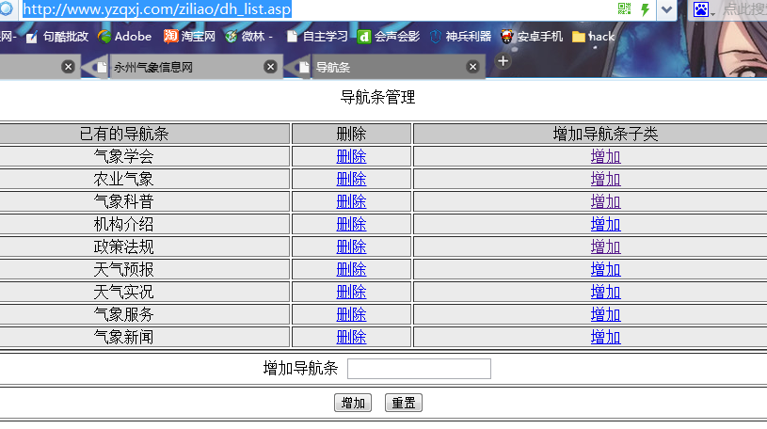Open the address bar dropdown arrow
The height and width of the screenshot is (429, 767).
pos(666,9)
